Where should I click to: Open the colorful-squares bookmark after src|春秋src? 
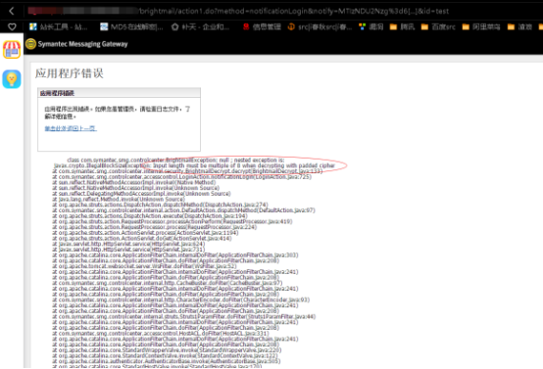pos(370,26)
